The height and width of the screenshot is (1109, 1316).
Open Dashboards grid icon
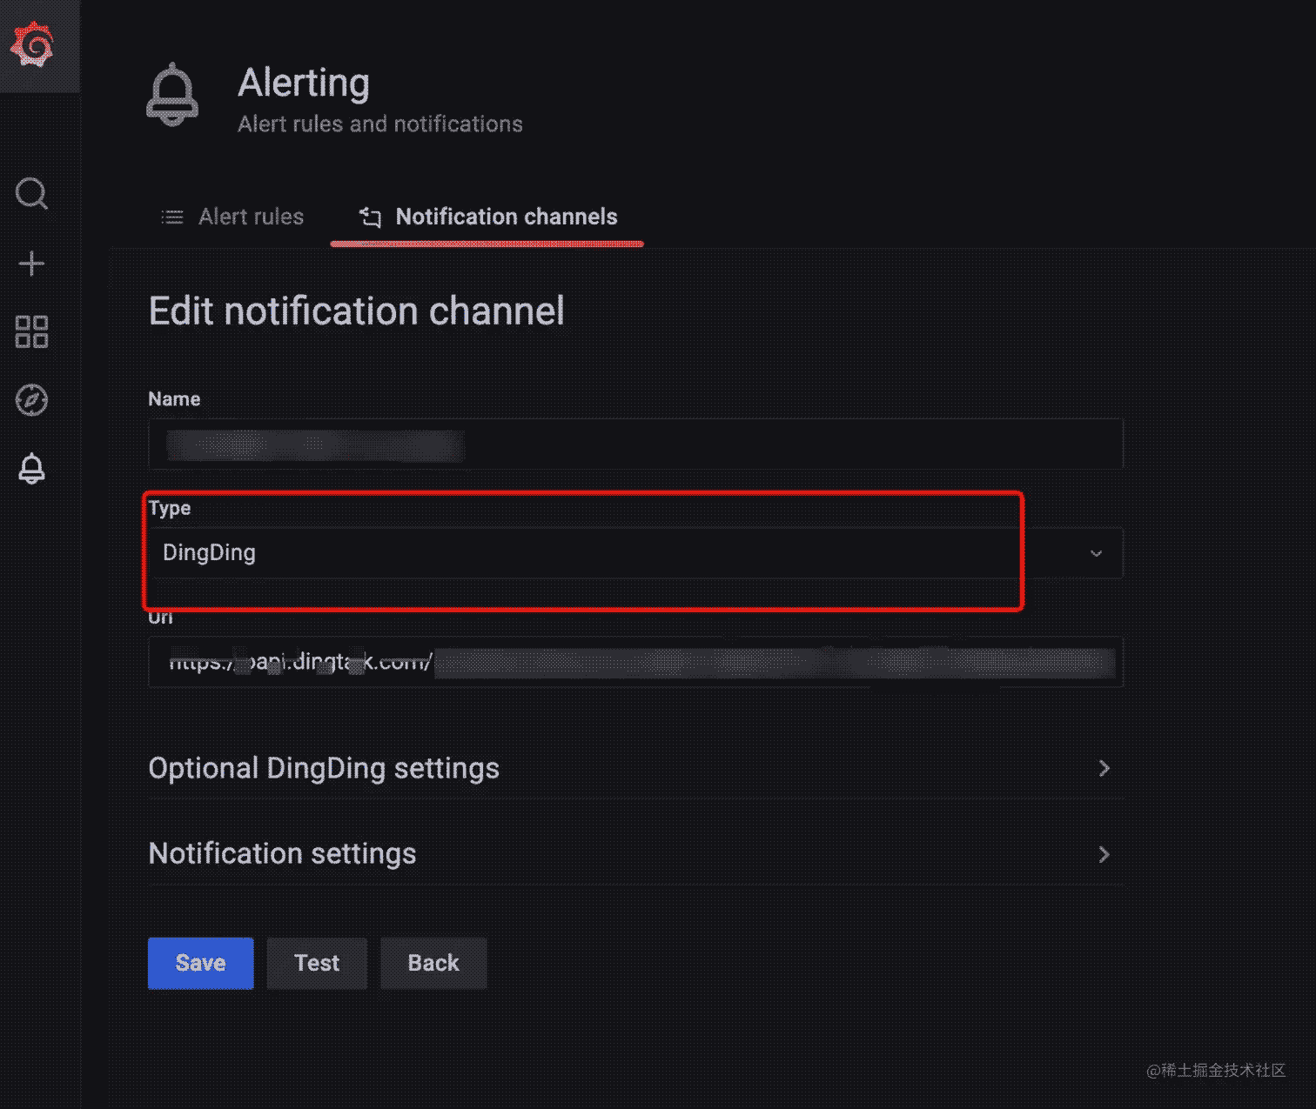pos(32,331)
